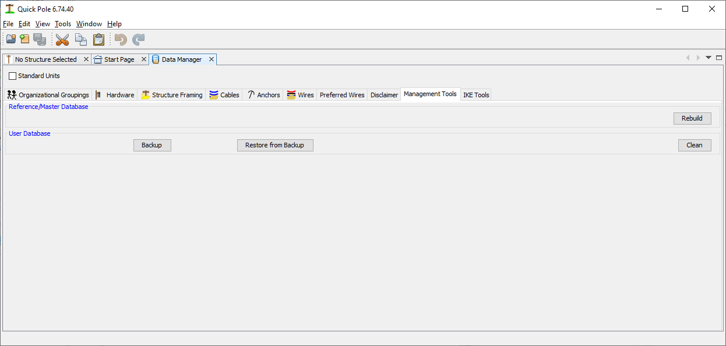
Task: Close the Data Manager tab
Action: point(212,59)
